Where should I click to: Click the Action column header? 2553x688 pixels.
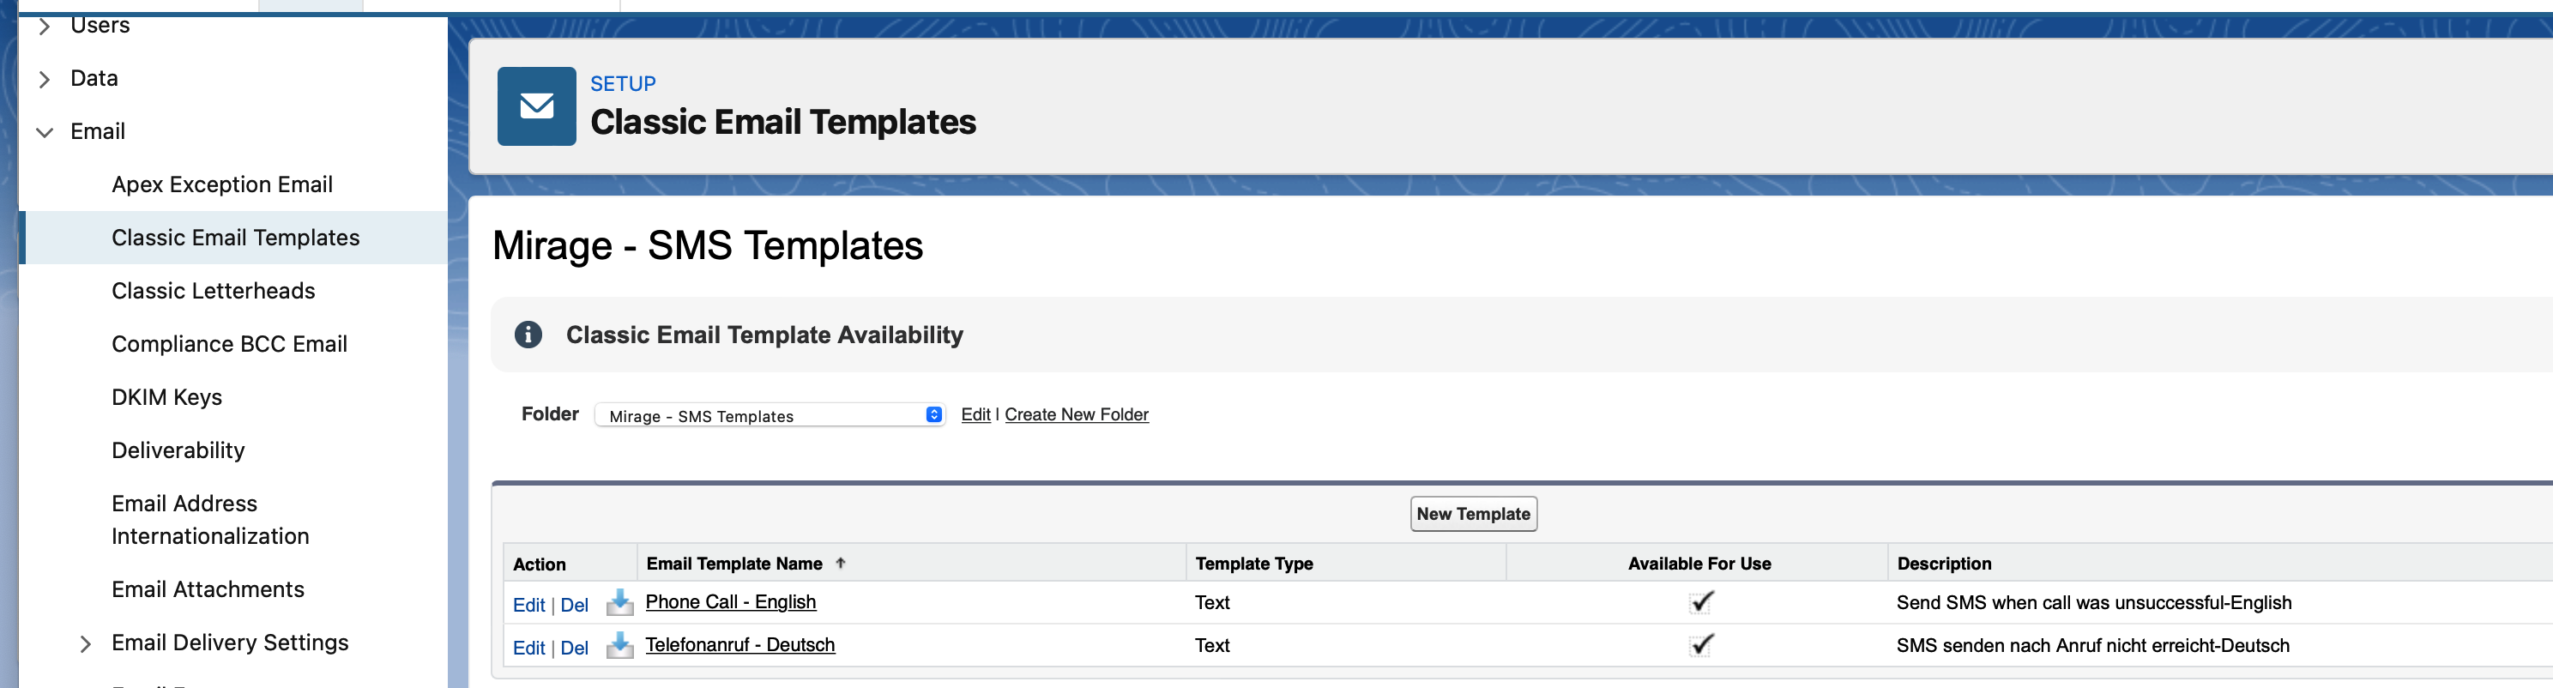click(539, 564)
